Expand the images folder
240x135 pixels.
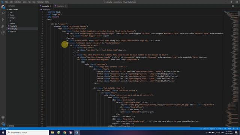point(13,18)
